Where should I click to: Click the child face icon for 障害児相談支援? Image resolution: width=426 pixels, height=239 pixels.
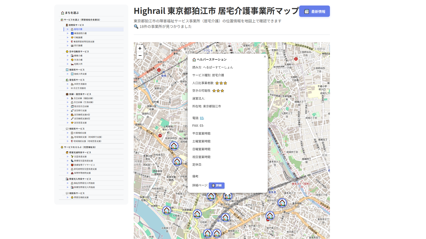pos(72,198)
